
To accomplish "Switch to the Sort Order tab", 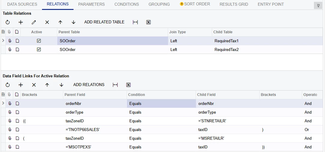I will pyautogui.click(x=195, y=4).
